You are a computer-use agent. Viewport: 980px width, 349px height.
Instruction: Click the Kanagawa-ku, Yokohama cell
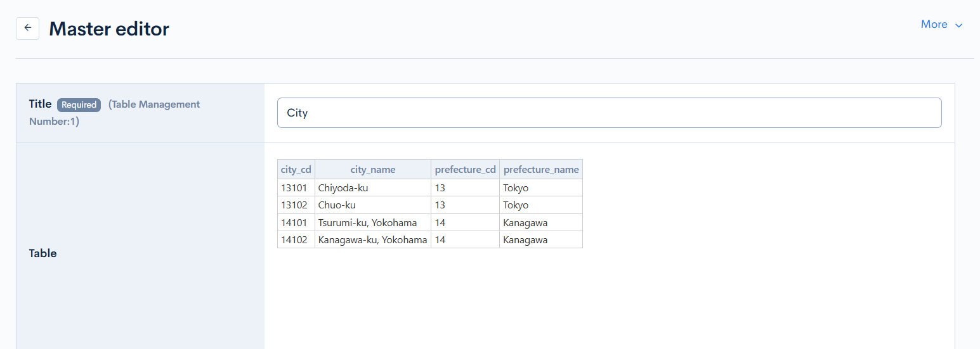[373, 240]
